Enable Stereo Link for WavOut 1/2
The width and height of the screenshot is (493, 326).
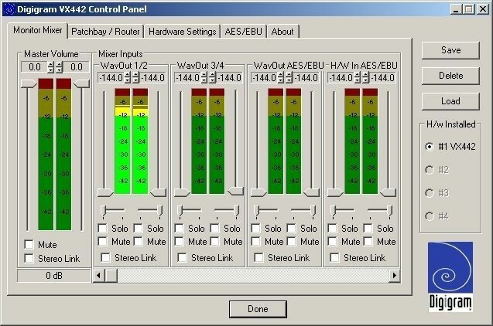pyautogui.click(x=105, y=257)
